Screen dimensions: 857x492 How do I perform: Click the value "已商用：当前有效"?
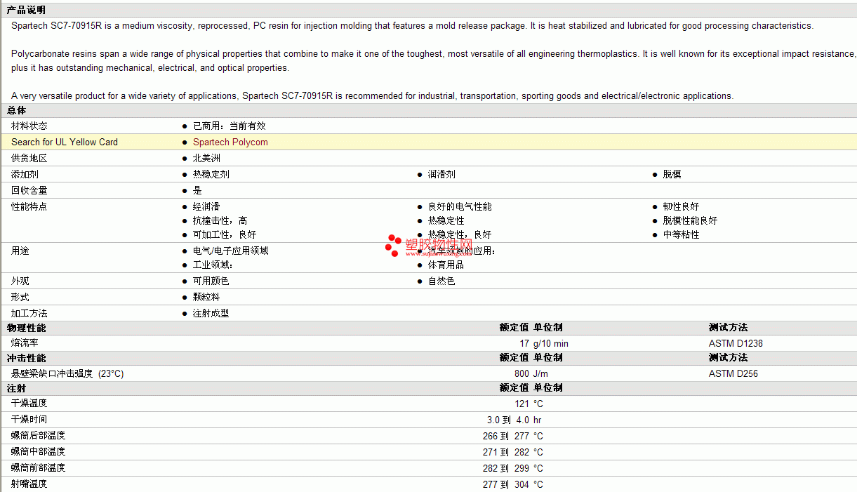point(230,126)
